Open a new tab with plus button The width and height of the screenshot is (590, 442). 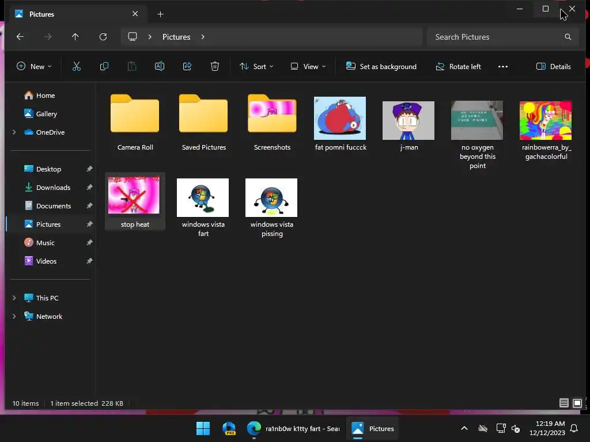pos(160,14)
